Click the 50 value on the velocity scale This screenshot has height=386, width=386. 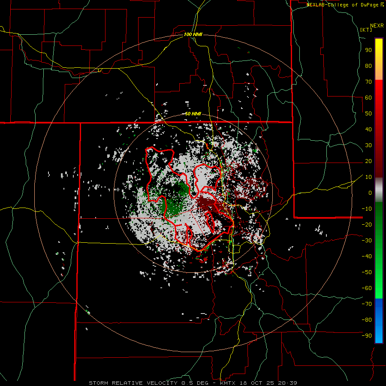click(368, 114)
